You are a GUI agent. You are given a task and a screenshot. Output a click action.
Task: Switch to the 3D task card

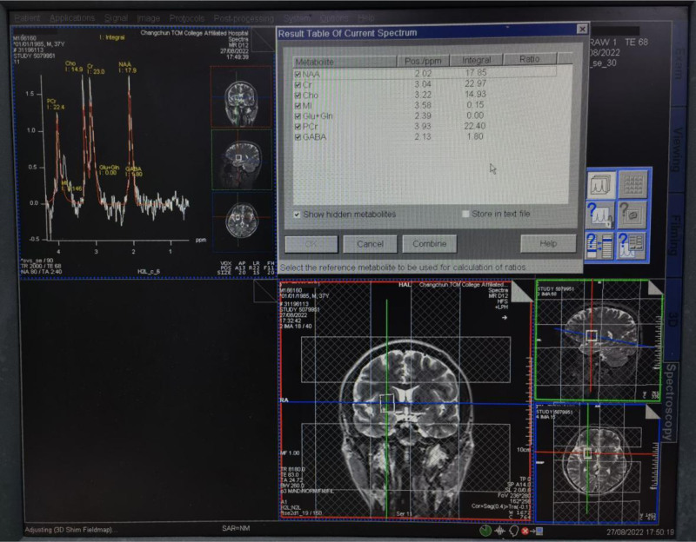tap(673, 320)
